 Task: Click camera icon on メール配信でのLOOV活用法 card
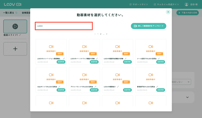(x=151, y=46)
